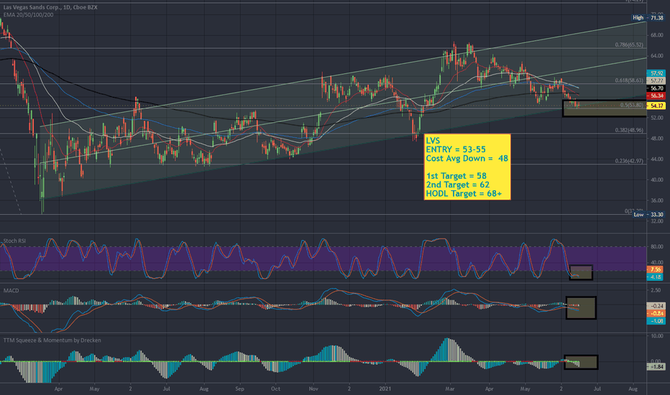Click the 0.382(48.96) Fibonacci level label
The width and height of the screenshot is (670, 395).
pyautogui.click(x=629, y=130)
